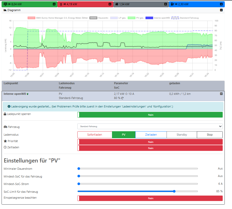This screenshot has width=232, height=209.
Task: Adjust Mindest-SoC für das Fahrzeug slider
Action: click(x=138, y=176)
